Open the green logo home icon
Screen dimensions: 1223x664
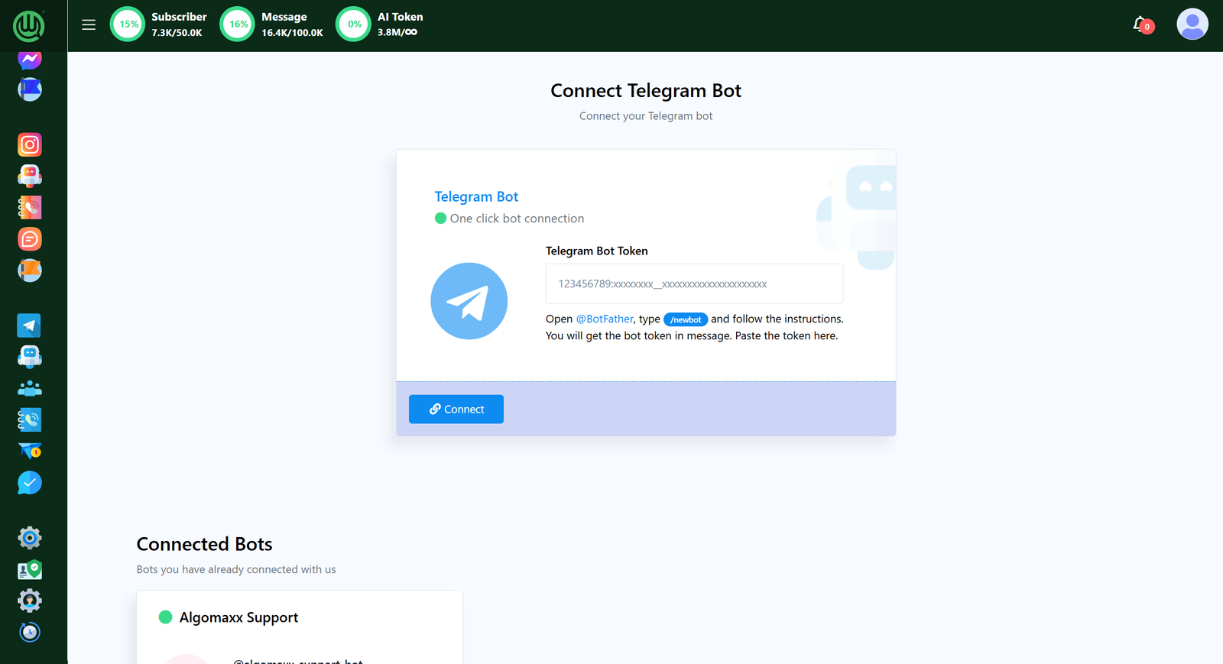click(x=29, y=26)
